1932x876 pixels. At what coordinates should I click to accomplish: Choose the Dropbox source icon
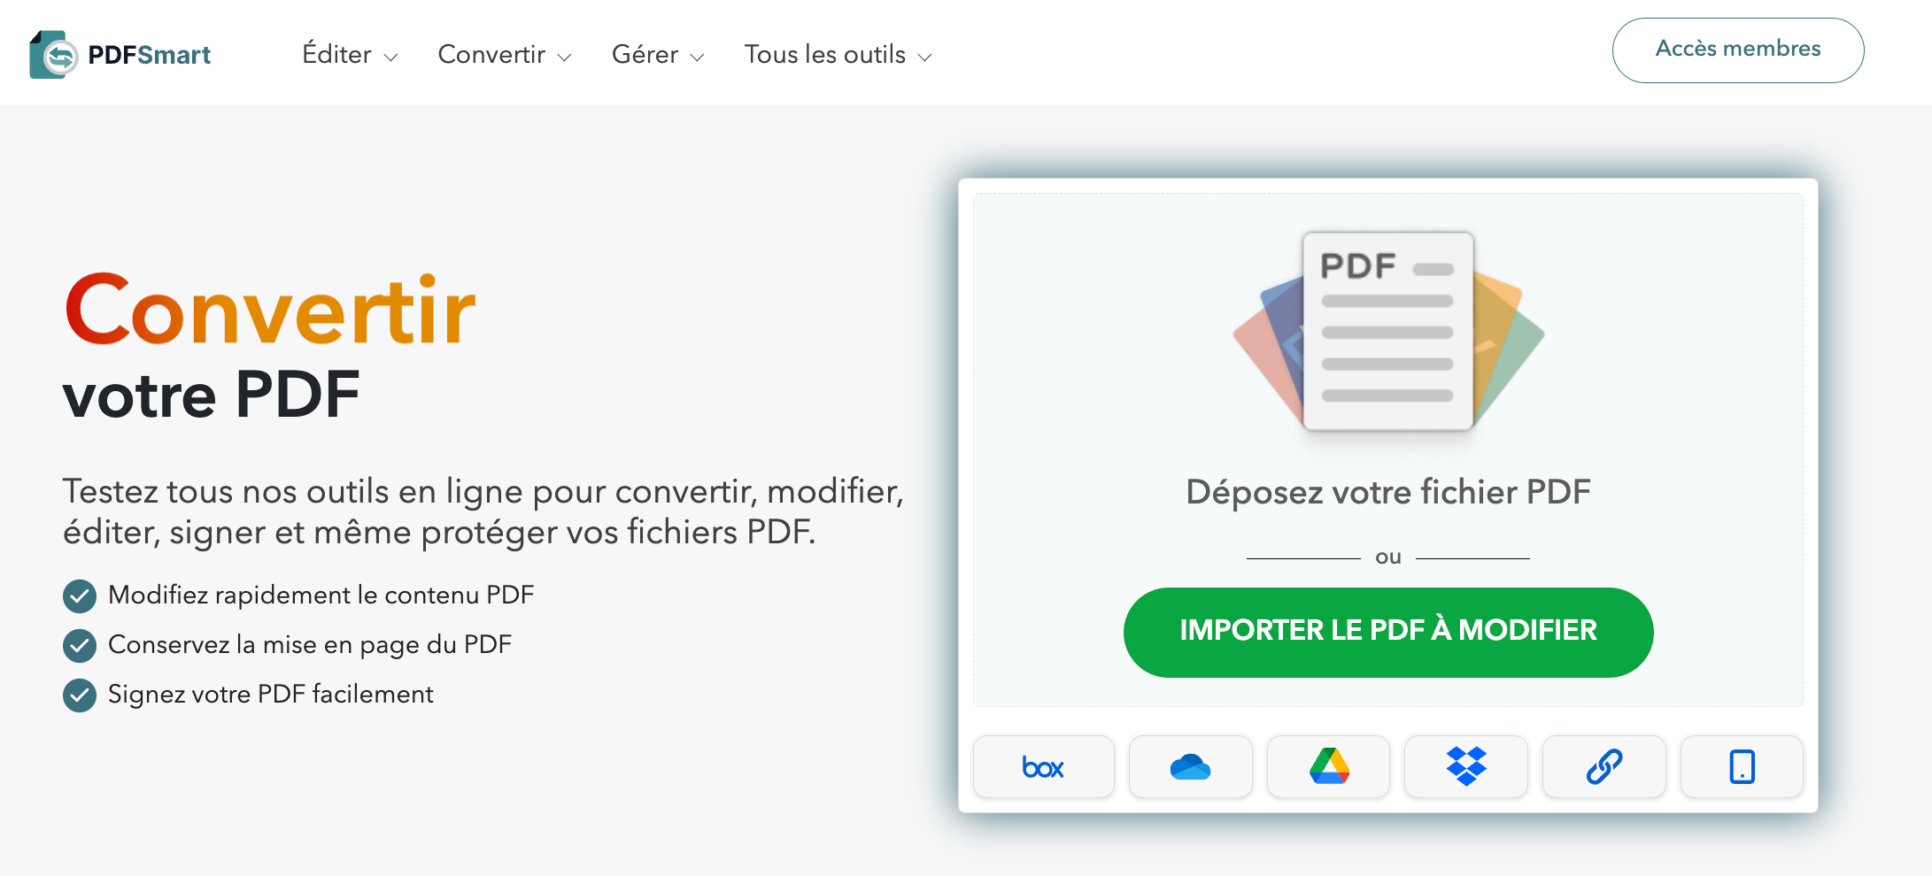pos(1466,767)
